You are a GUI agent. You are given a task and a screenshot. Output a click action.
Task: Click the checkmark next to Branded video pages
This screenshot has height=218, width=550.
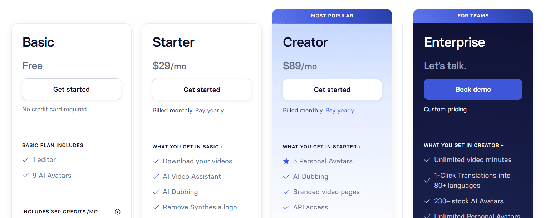286,192
